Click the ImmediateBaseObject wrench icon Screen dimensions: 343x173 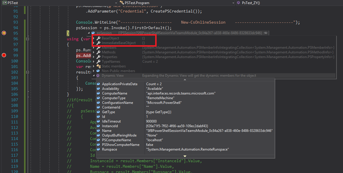point(99,43)
